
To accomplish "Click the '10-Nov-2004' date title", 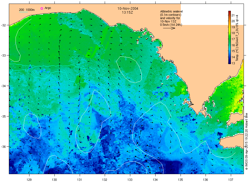I will 128,9.
